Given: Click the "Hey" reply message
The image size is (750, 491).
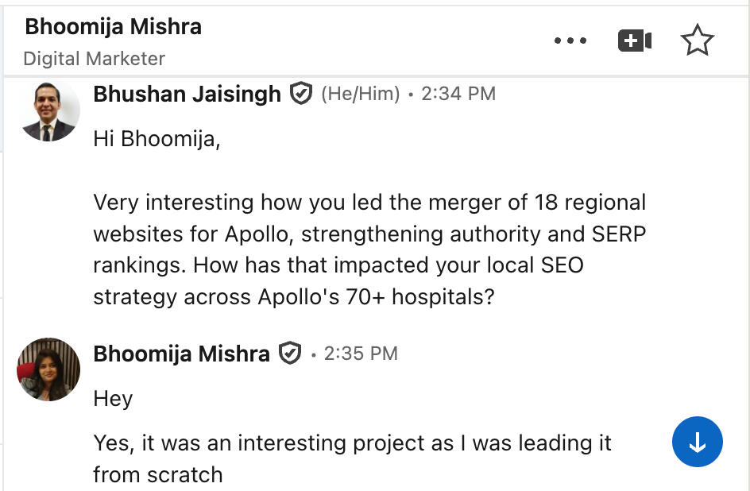Looking at the screenshot, I should coord(113,398).
